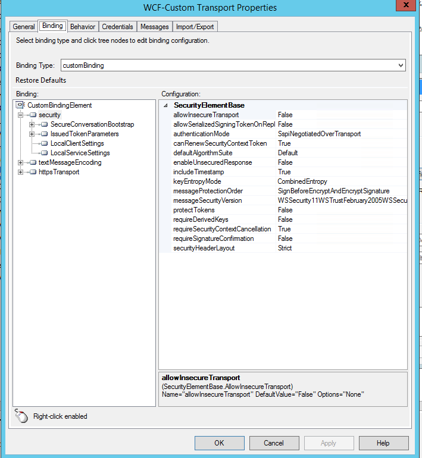Image resolution: width=422 pixels, height=458 pixels.
Task: Select the CustomBindingElement tree label
Action: click(x=60, y=105)
